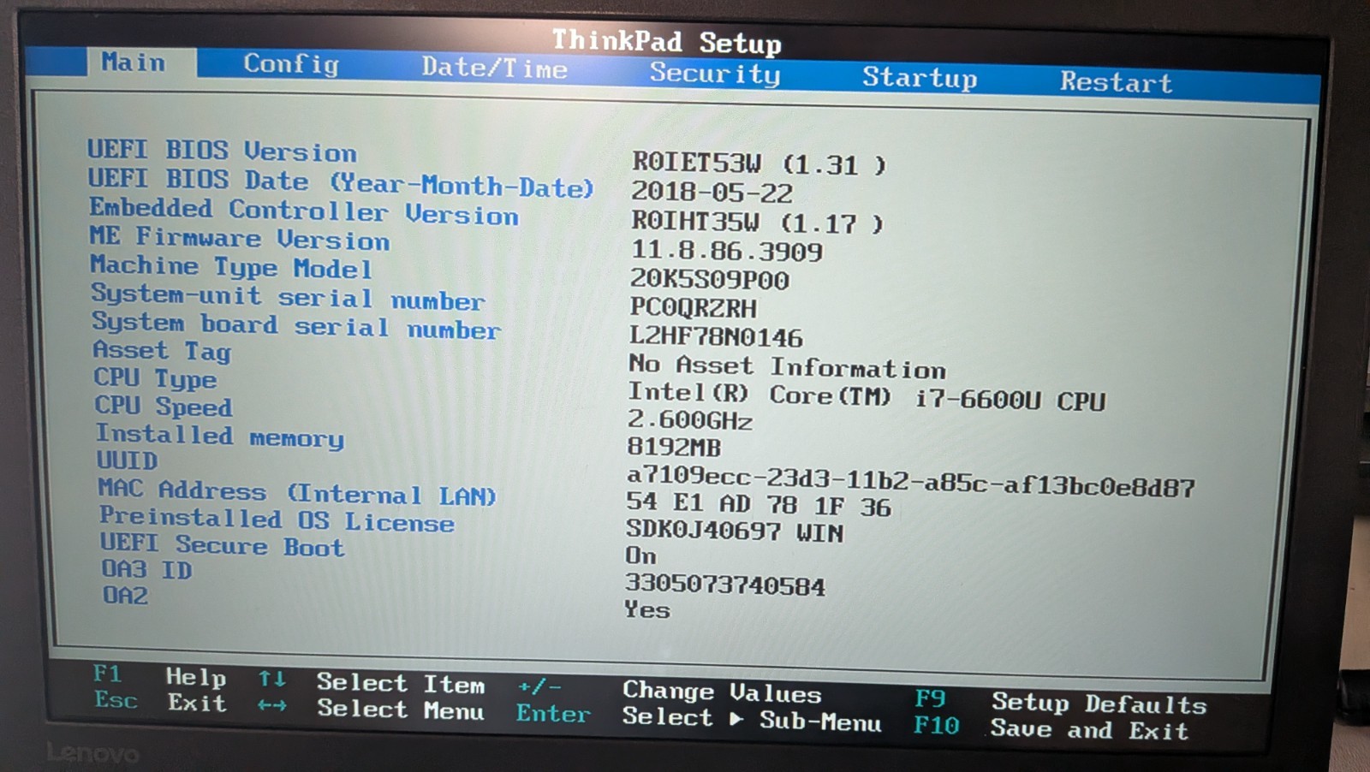Viewport: 1370px width, 772px height.
Task: Click the 'CPU Type' label
Action: click(155, 378)
